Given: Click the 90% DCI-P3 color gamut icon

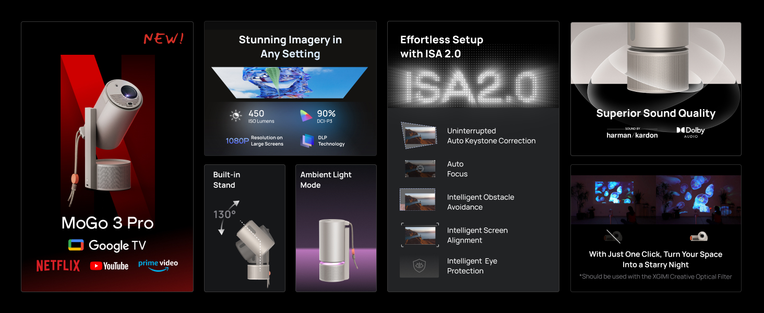Looking at the screenshot, I should click(x=306, y=116).
